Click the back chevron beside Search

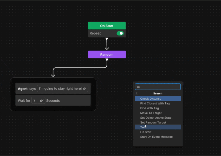click(x=137, y=93)
